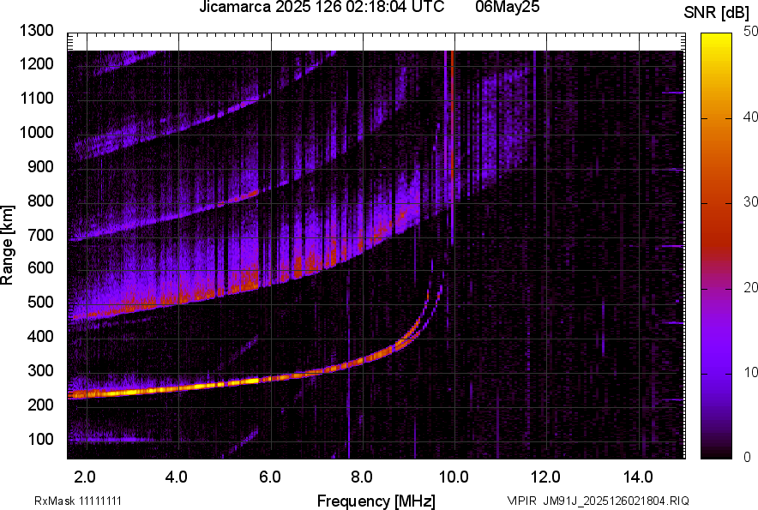The width and height of the screenshot is (758, 510).
Task: Click the purple section of the colorbar near 10
Action: pos(718,374)
